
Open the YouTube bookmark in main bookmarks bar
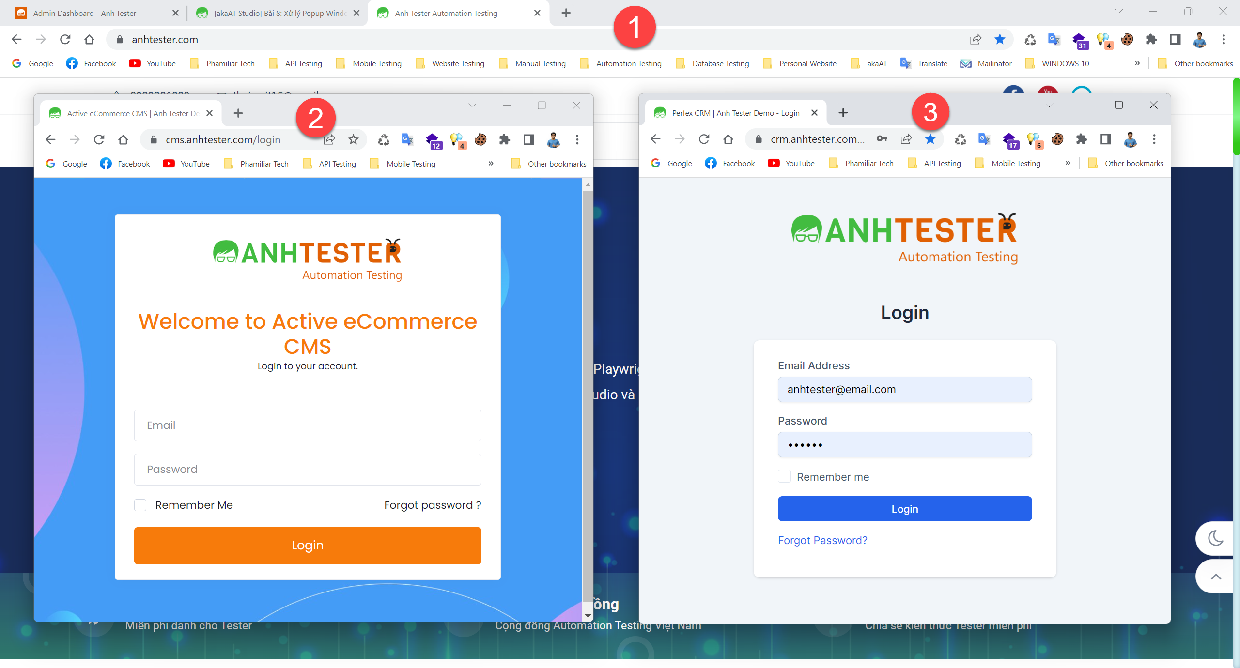coord(153,63)
